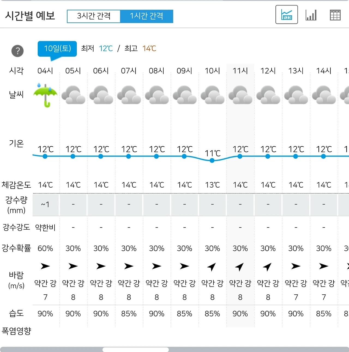Click the 최고 14℃ temperature value
349x352 pixels.
click(149, 49)
